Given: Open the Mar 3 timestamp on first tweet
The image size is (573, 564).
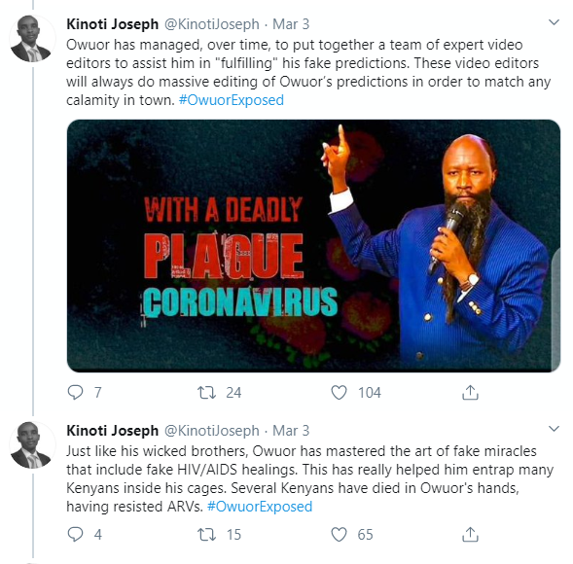Looking at the screenshot, I should (x=291, y=24).
